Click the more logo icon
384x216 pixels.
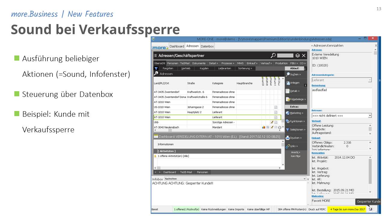coord(160,47)
